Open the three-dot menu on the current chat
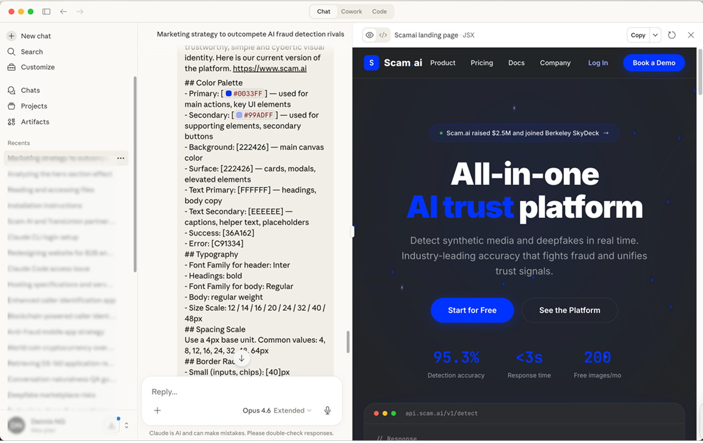Screen dimensions: 703x443 (121, 158)
